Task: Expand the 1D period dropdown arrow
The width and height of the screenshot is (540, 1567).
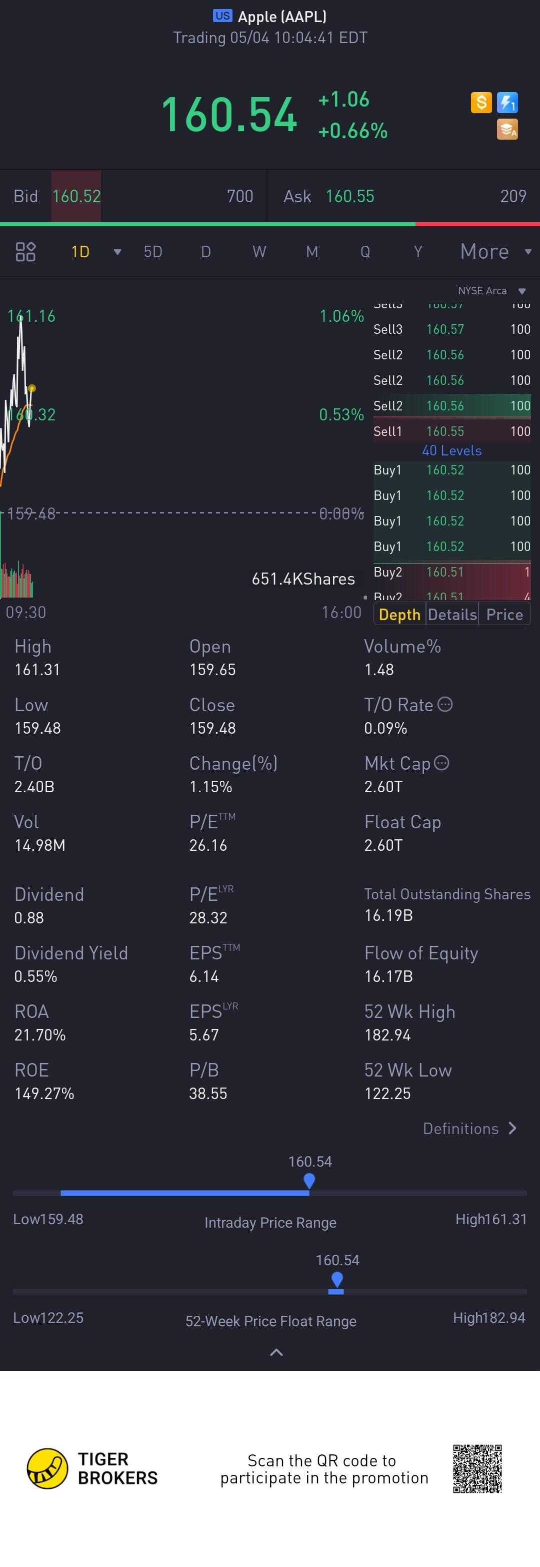Action: point(117,252)
